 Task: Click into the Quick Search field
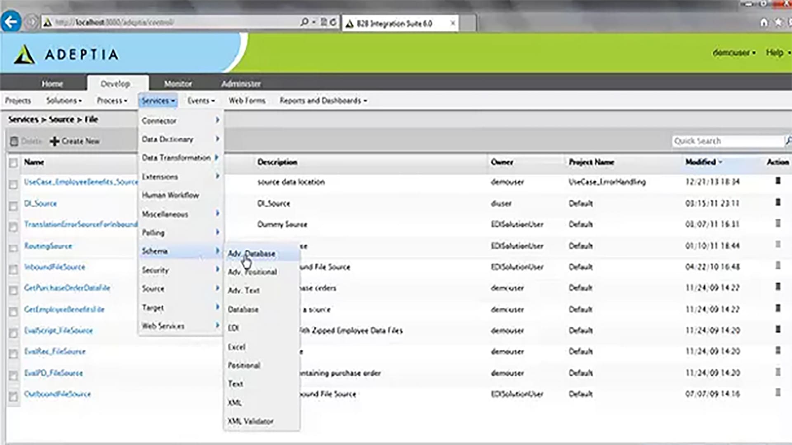pos(726,141)
